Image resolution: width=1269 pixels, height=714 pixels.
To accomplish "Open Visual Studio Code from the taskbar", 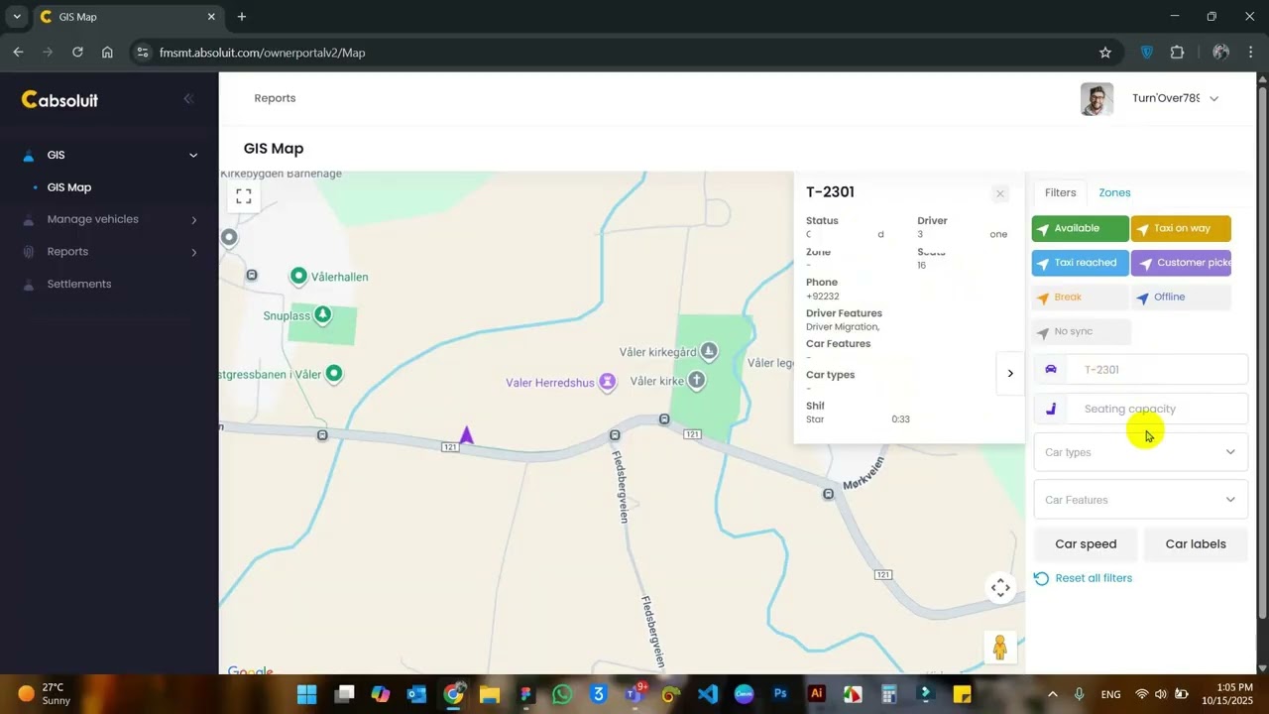I will pos(708,694).
